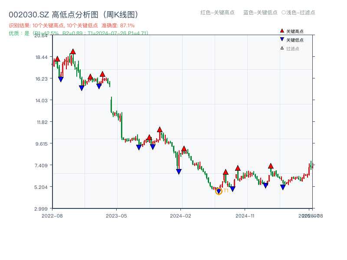The image size is (347, 260).
Task: Click the red high-point triangle nearest 2024-02
Action: point(184,149)
